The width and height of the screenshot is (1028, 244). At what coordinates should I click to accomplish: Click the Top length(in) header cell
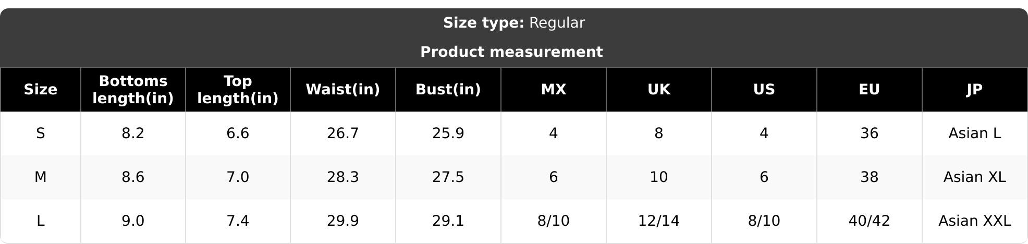pos(238,90)
